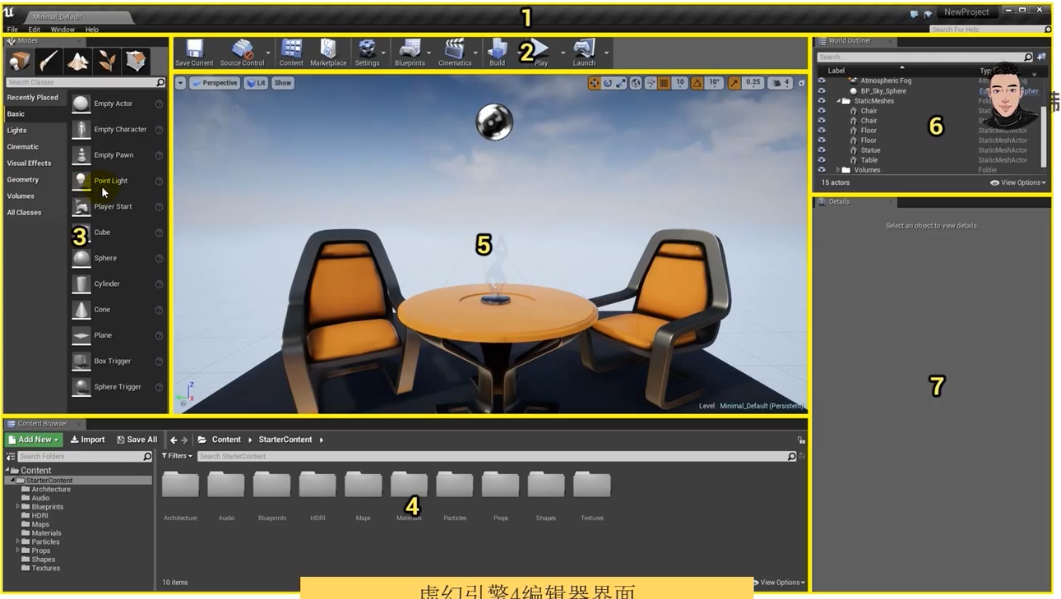Select the rotate gizmo in viewport toolbar
The image size is (1061, 599).
pyautogui.click(x=608, y=83)
